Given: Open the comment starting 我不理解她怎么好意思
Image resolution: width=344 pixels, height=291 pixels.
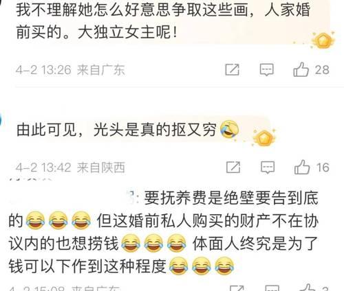Looking at the screenshot, I should [x=163, y=21].
